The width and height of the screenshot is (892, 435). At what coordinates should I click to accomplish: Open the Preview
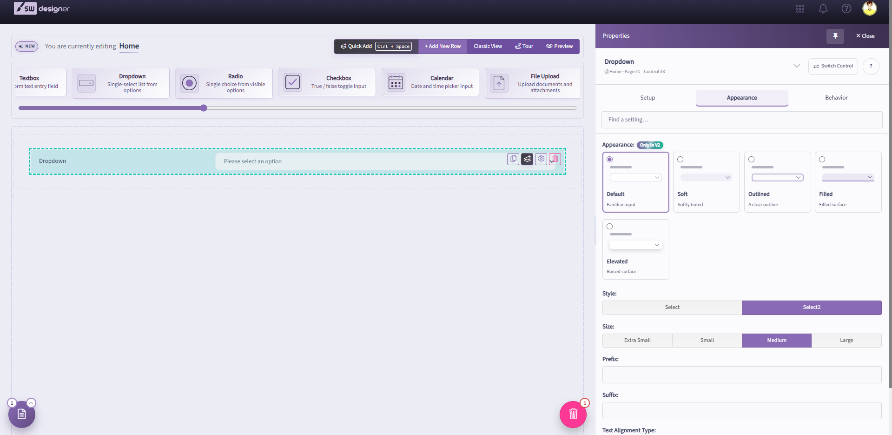(559, 46)
